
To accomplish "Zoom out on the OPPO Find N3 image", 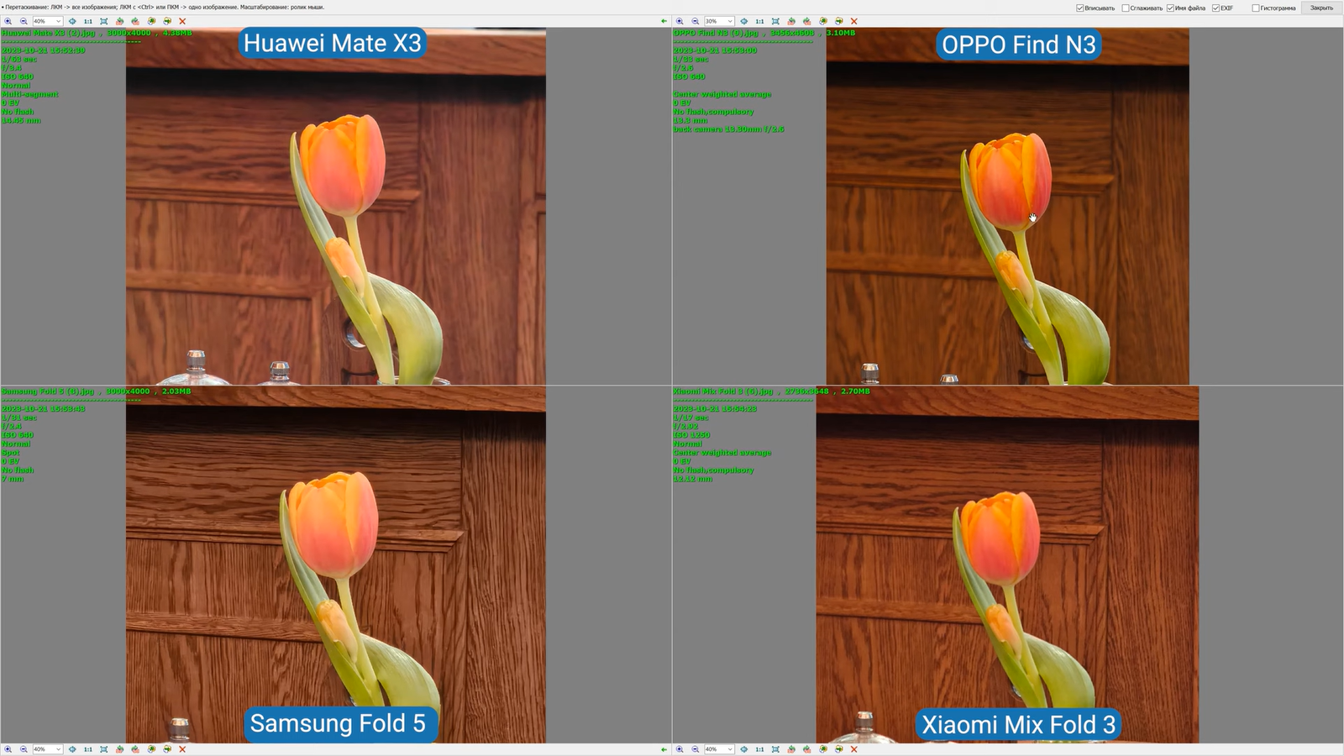I will point(696,21).
